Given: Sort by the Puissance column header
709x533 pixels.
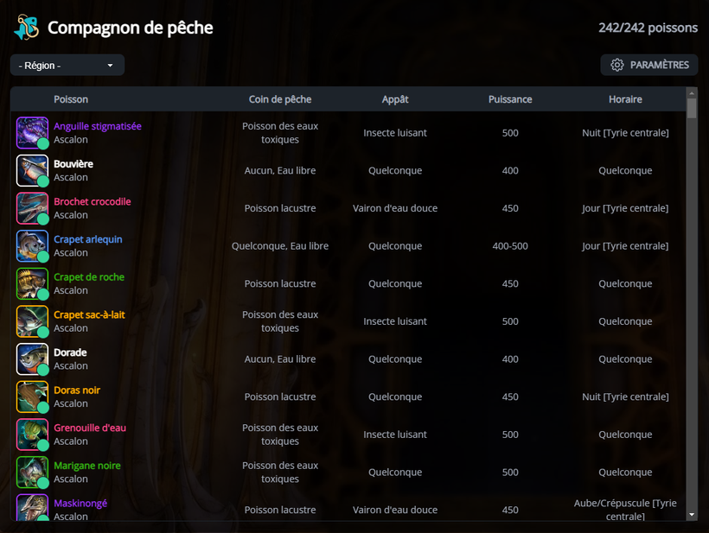Looking at the screenshot, I should point(510,99).
